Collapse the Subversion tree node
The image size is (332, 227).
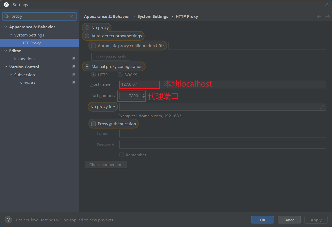(x=11, y=75)
